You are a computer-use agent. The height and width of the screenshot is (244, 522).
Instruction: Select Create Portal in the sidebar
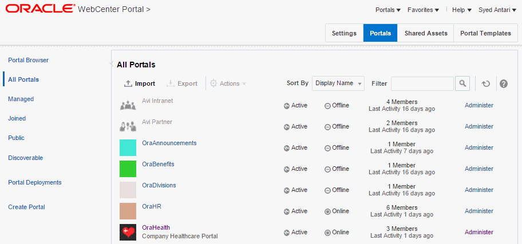tap(26, 207)
